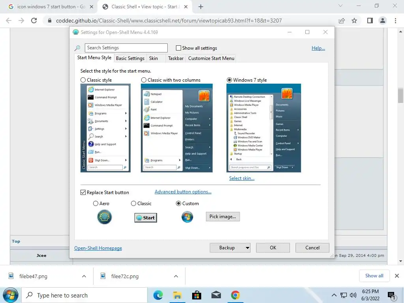Close the first browser tab, icon windows 7 start button
Image resolution: width=404 pixels, height=303 pixels.
[x=92, y=7]
